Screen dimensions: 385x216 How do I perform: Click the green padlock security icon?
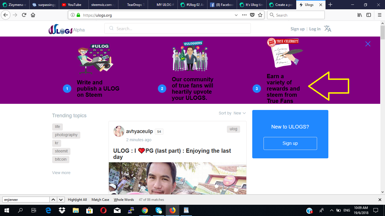tap(78, 15)
